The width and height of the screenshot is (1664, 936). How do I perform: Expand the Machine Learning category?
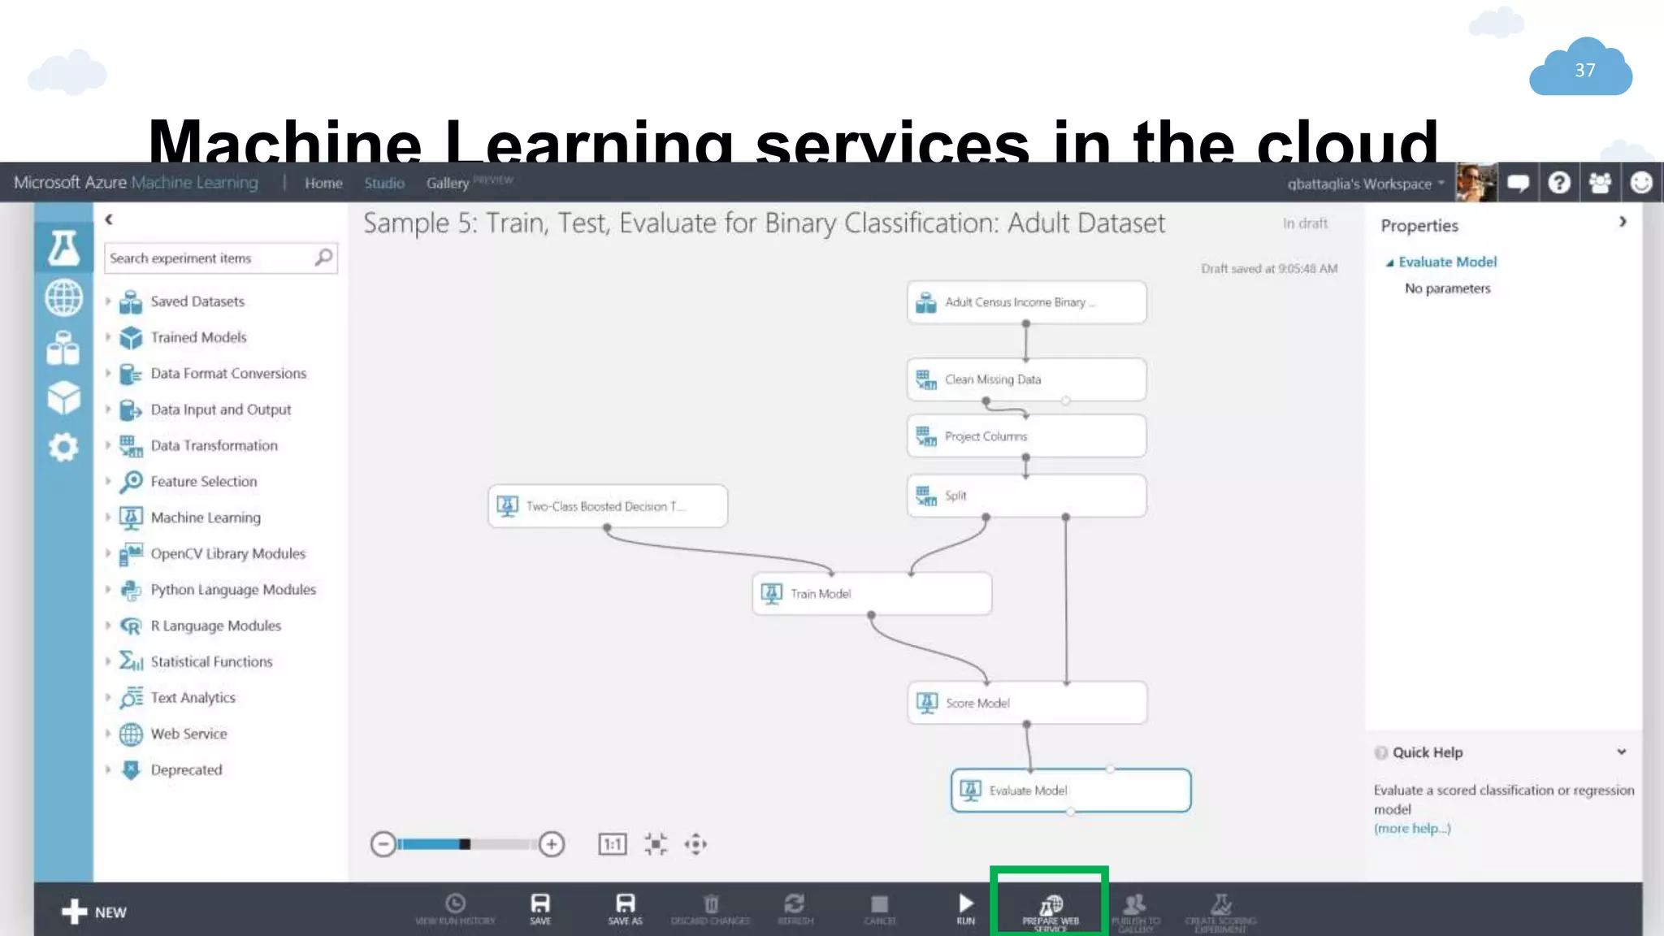(108, 518)
